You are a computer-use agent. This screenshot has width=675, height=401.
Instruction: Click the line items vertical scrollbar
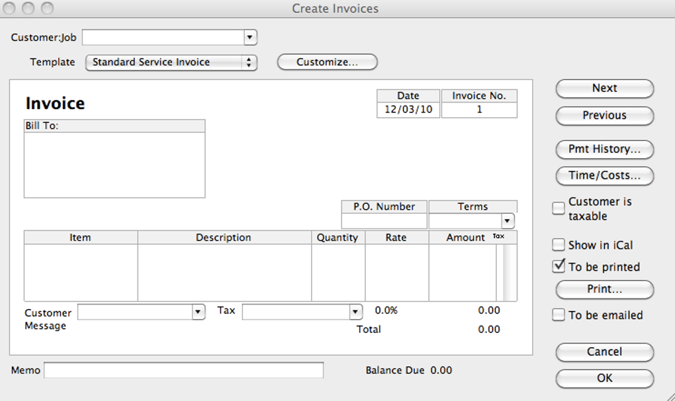[510, 273]
